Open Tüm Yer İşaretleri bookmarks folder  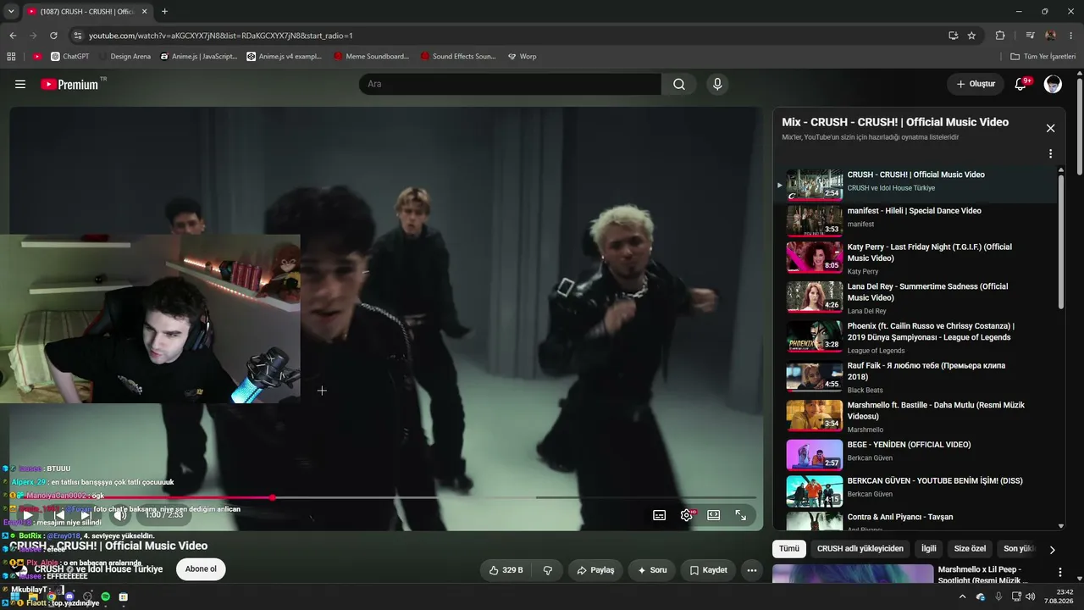(x=1043, y=57)
